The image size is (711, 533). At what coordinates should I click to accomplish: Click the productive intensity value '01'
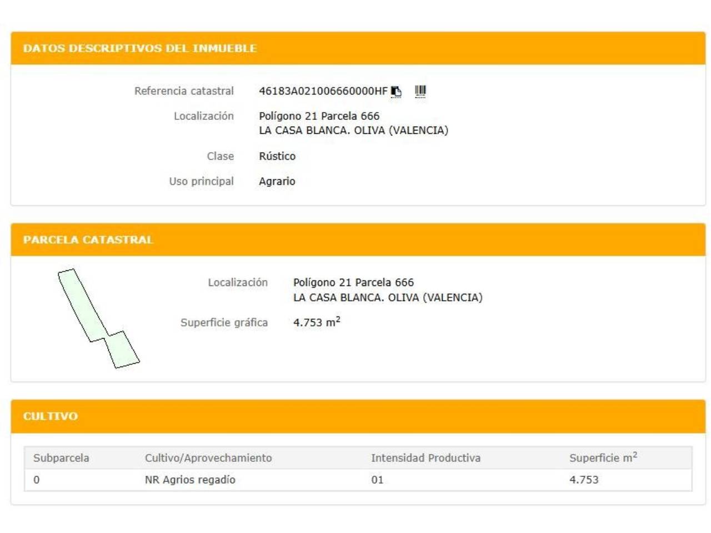(377, 480)
